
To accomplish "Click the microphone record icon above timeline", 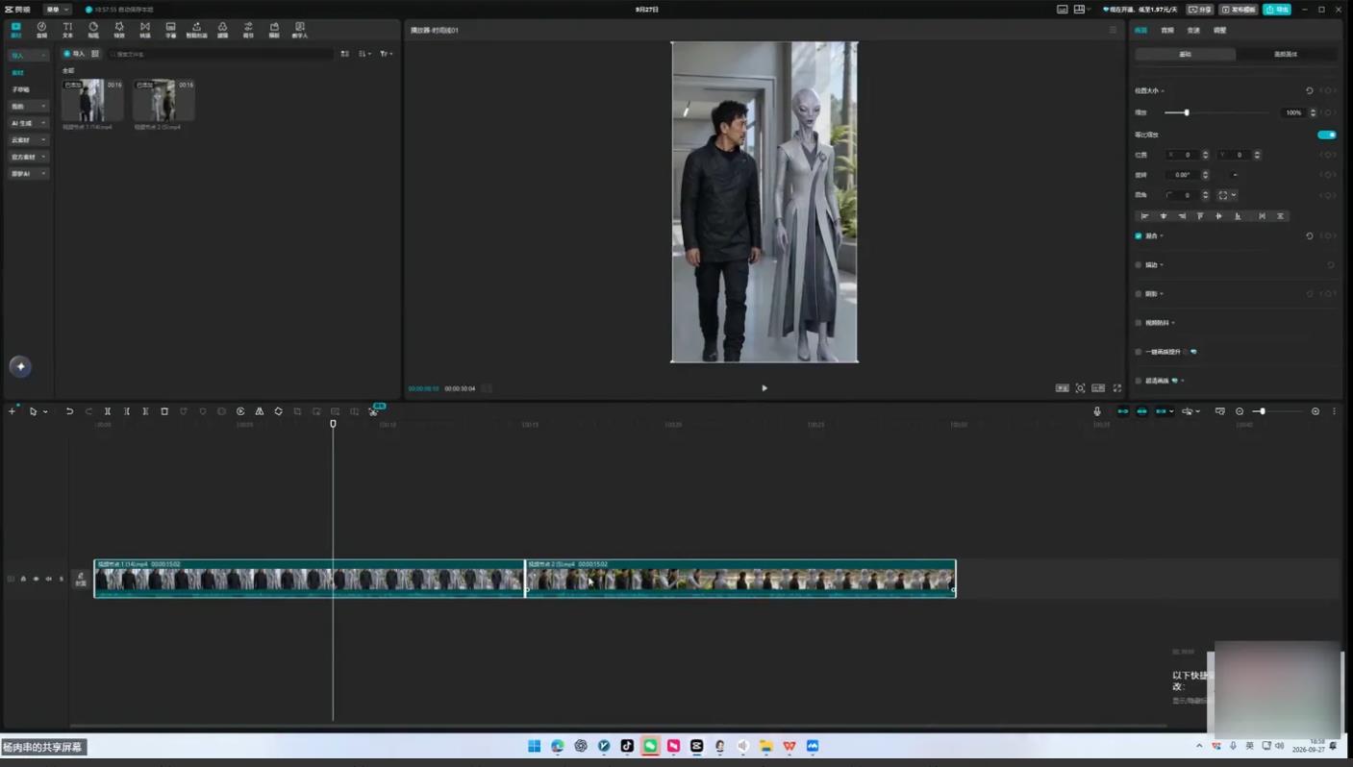I will 1097,411.
